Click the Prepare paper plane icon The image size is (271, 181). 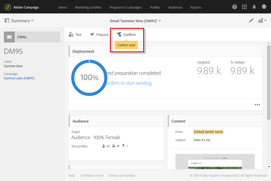coord(92,34)
